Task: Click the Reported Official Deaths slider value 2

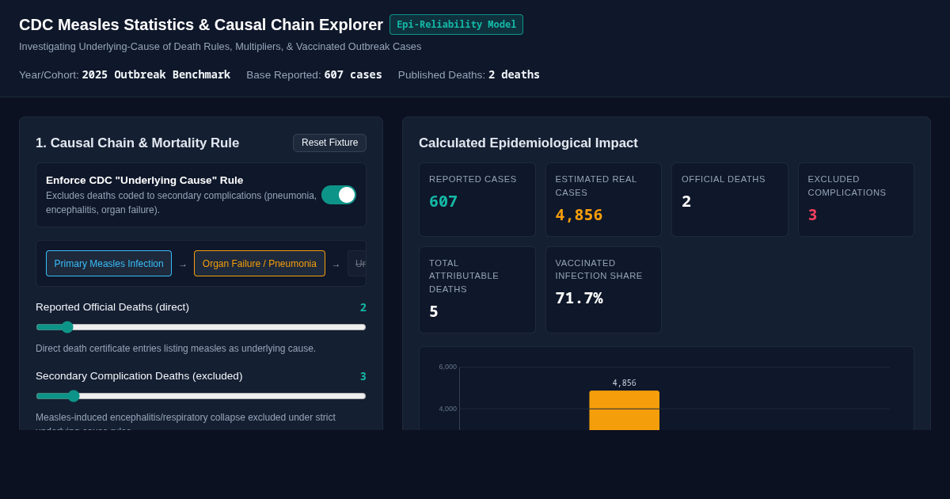Action: [363, 307]
